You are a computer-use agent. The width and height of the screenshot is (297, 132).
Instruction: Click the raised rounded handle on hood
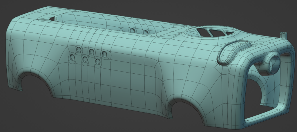click(234, 52)
